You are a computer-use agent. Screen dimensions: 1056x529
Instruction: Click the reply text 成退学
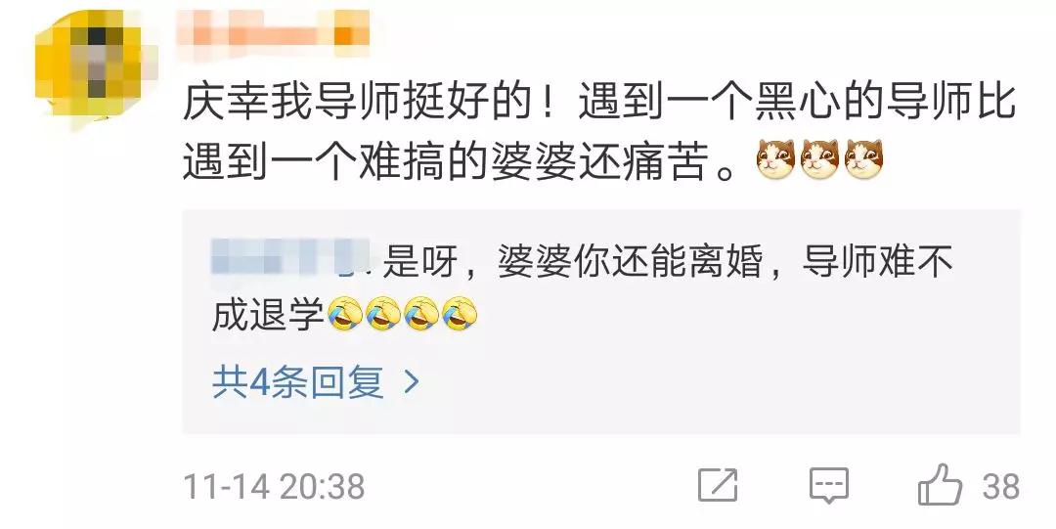(268, 315)
